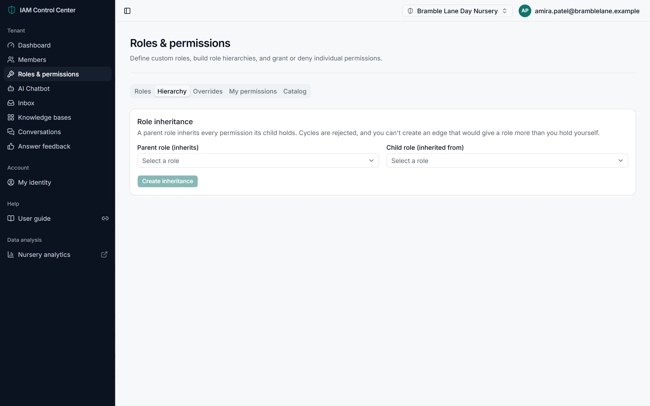Viewport: 650px width, 406px height.
Task: Click the Conversations chat bubbles icon
Action: coord(11,132)
